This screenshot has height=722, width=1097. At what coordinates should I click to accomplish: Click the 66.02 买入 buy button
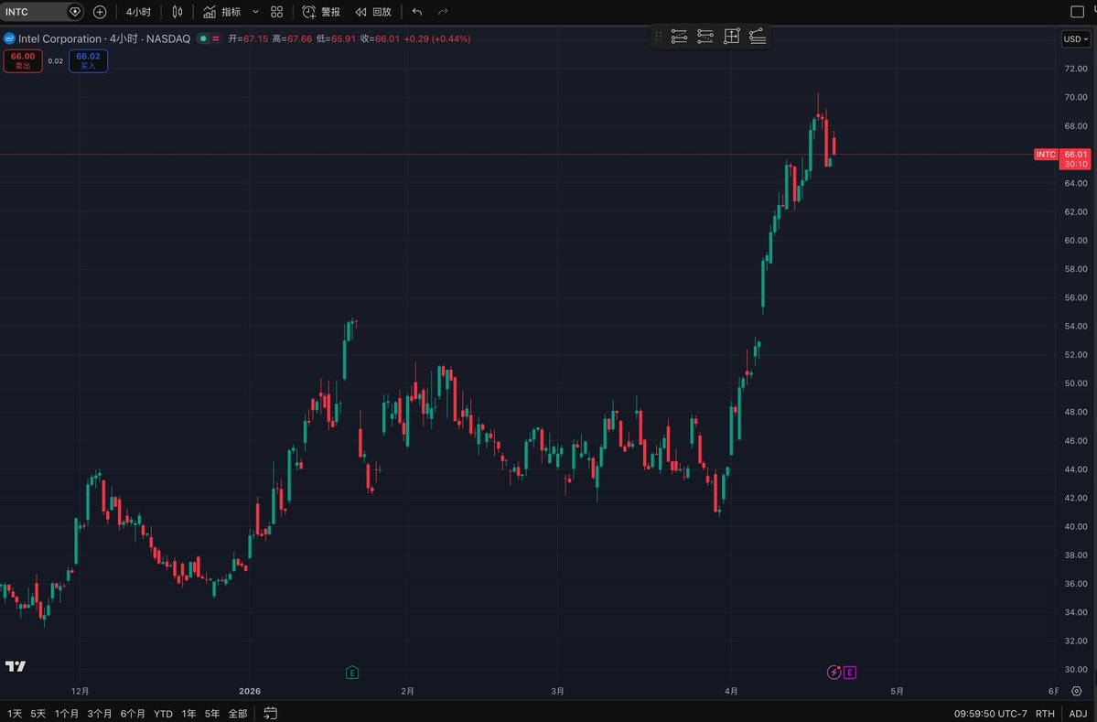pyautogui.click(x=88, y=61)
